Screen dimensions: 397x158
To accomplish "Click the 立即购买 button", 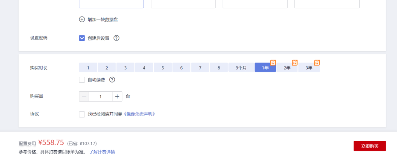I will 370,146.
